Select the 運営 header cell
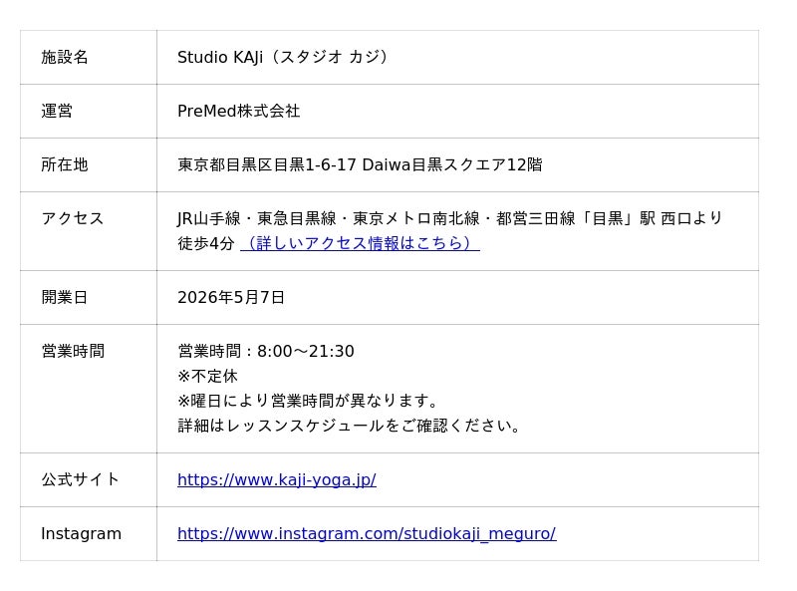Viewport: 797px width, 591px height. point(89,111)
